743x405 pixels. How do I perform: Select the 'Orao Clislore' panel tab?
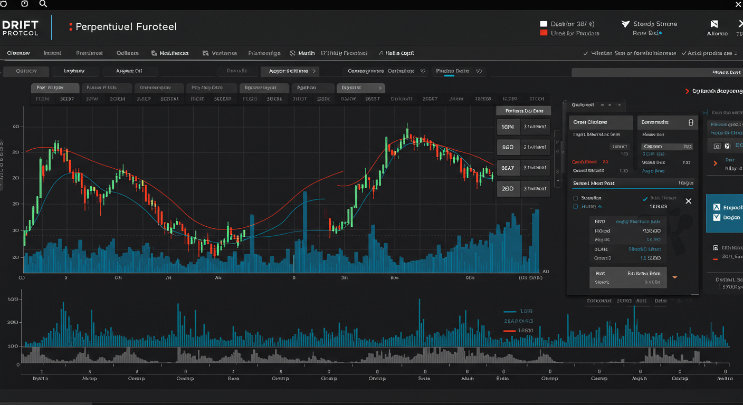pyautogui.click(x=601, y=122)
